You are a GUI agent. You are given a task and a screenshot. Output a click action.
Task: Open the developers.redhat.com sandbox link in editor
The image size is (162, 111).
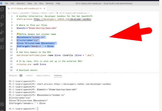63,19
